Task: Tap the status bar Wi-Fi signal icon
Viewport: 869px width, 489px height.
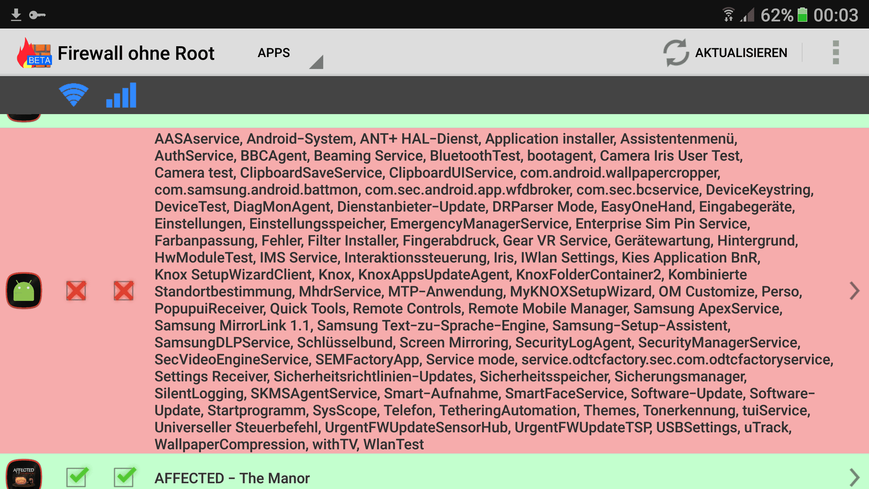Action: [728, 14]
